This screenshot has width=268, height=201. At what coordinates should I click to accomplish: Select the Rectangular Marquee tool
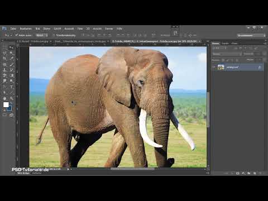[4, 47]
